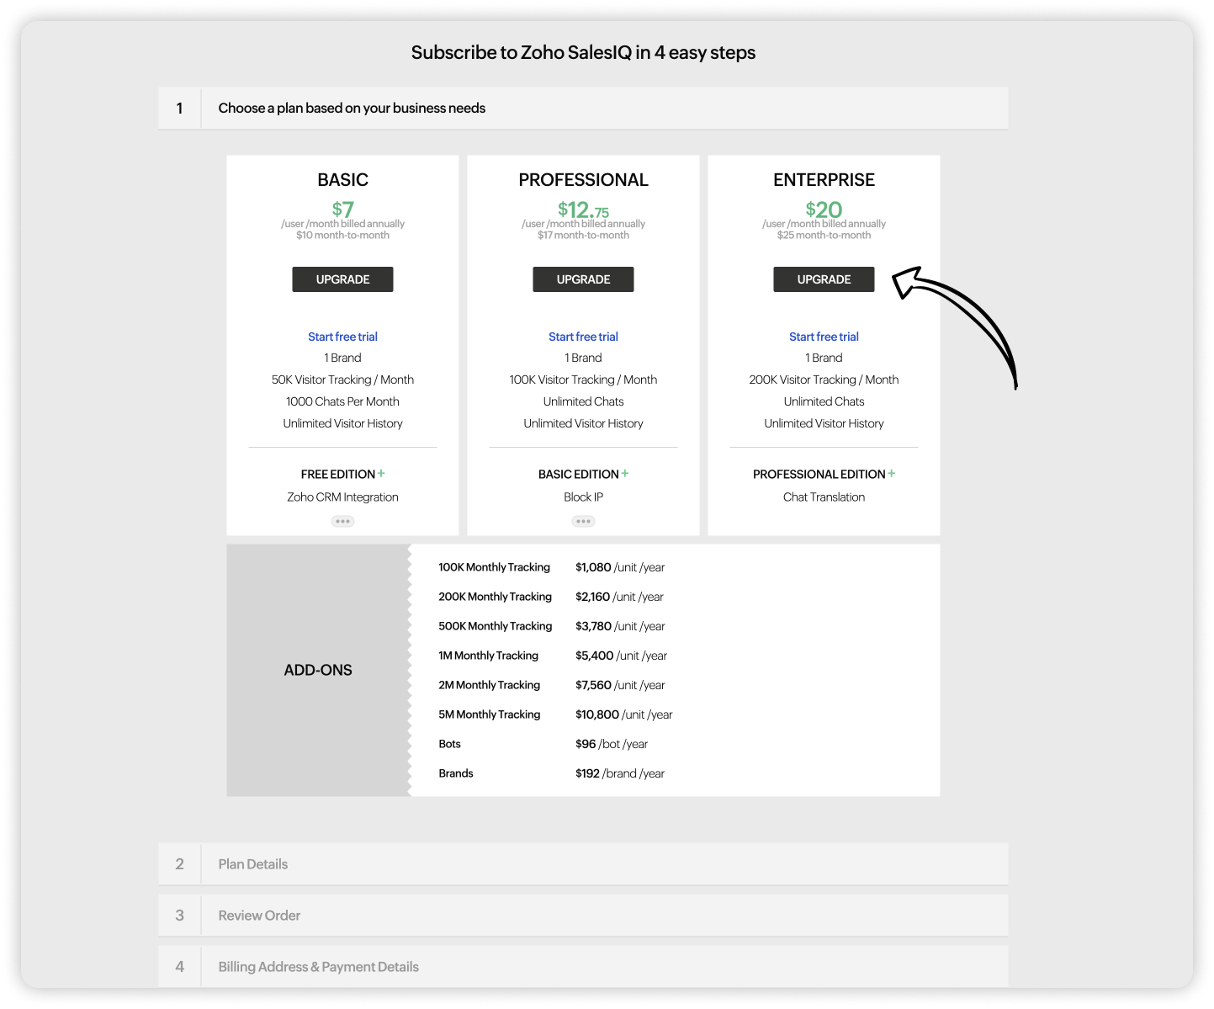Click the UPGRADE button under the ENTERPRISE plan
This screenshot has height=1009, width=1214.
pos(824,279)
